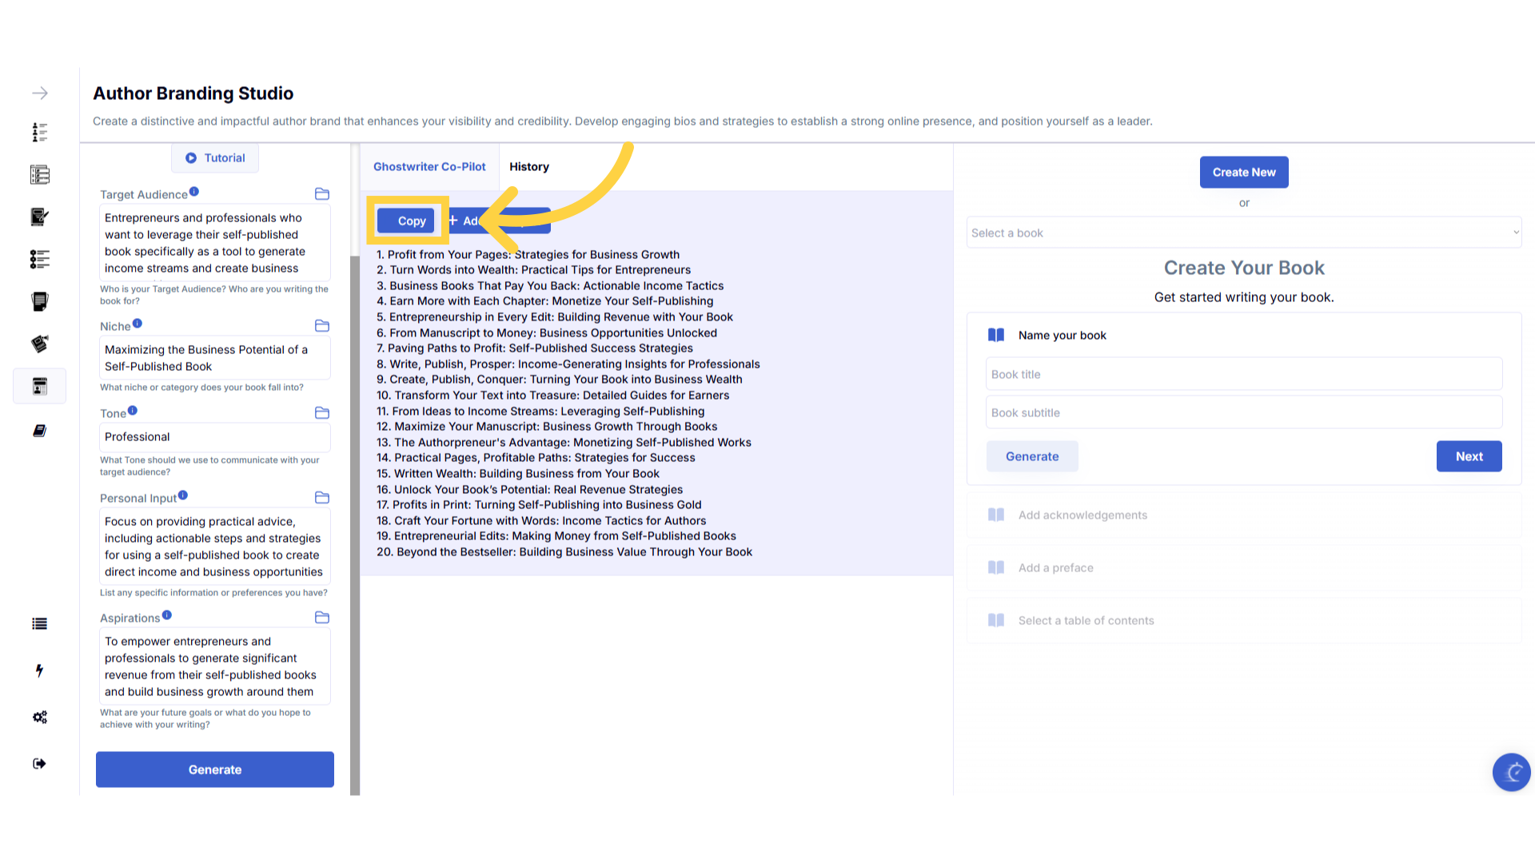This screenshot has width=1535, height=863.
Task: Click the logout icon in the sidebar
Action: tap(39, 764)
